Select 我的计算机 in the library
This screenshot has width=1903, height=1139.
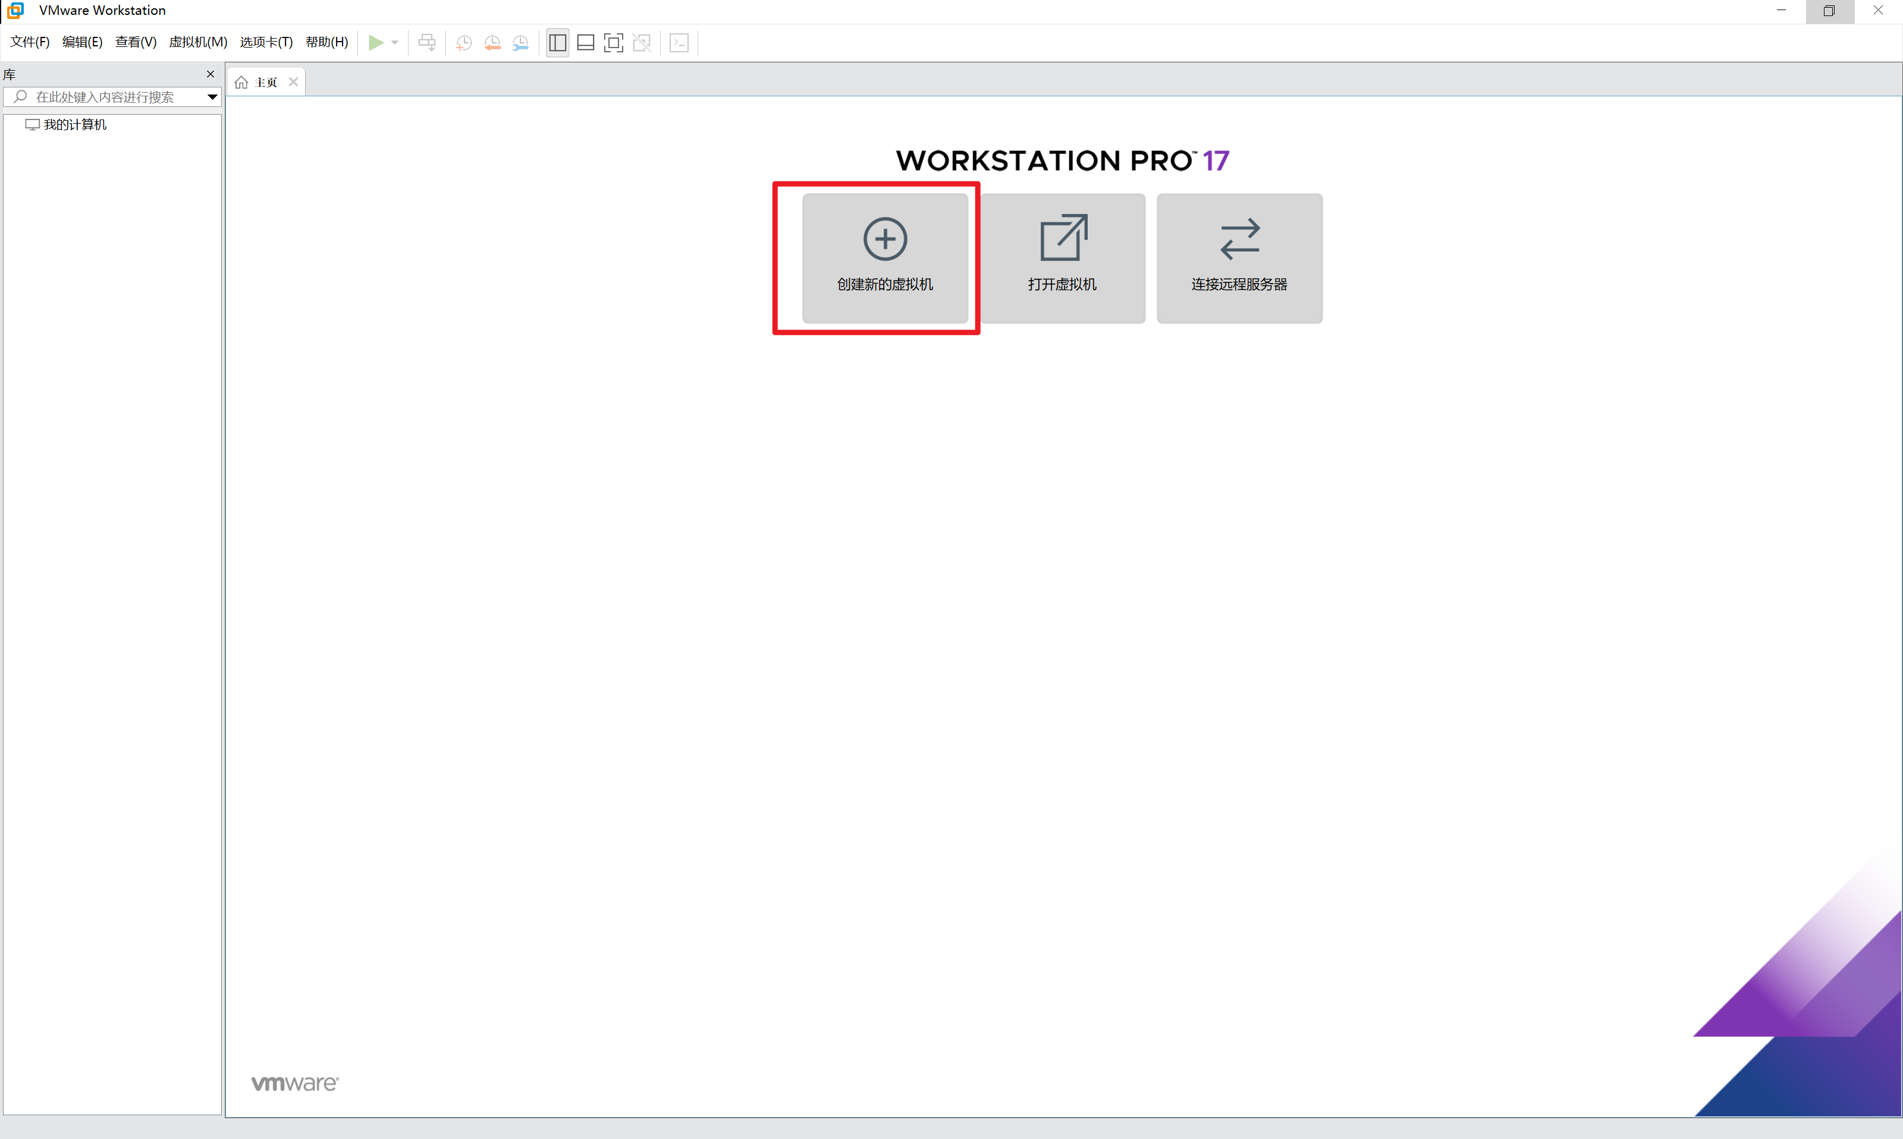coord(74,124)
